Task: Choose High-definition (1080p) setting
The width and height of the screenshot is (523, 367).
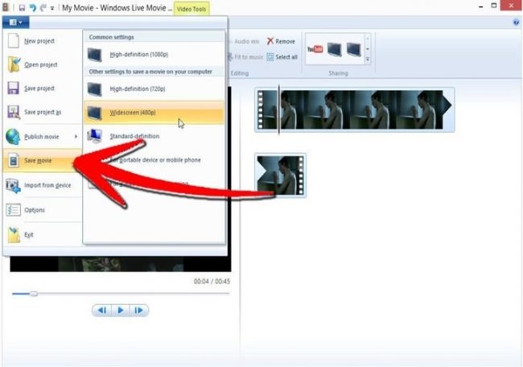Action: (x=137, y=54)
